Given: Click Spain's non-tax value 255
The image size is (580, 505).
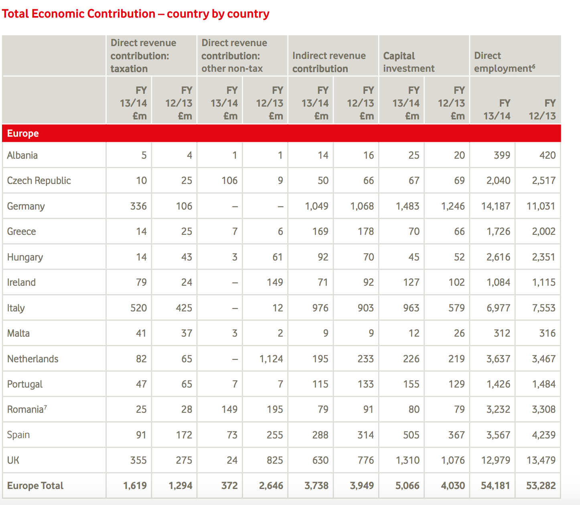Looking at the screenshot, I should (x=275, y=435).
